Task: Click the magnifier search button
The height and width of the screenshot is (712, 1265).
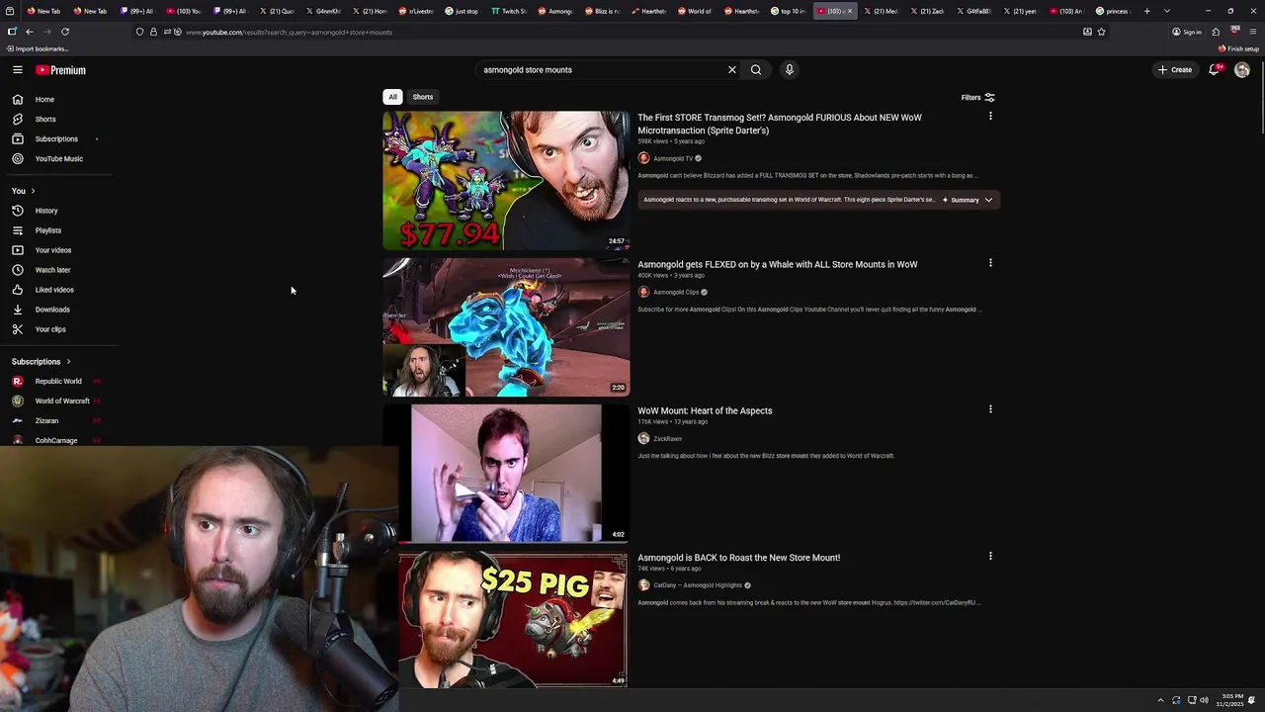Action: pos(756,70)
